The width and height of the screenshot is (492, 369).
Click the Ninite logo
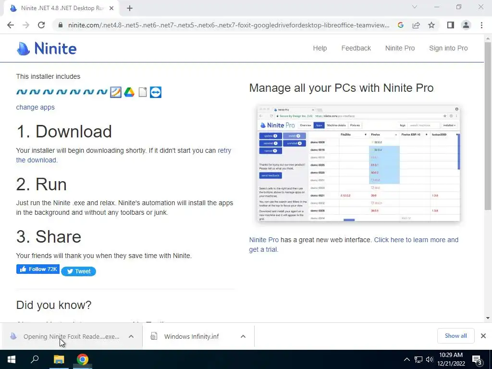[47, 49]
